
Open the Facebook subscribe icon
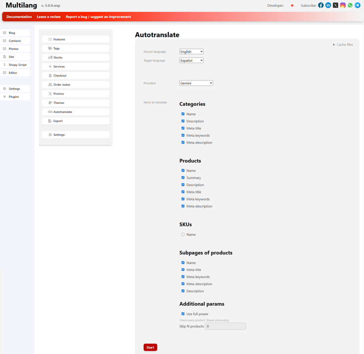(321, 5)
